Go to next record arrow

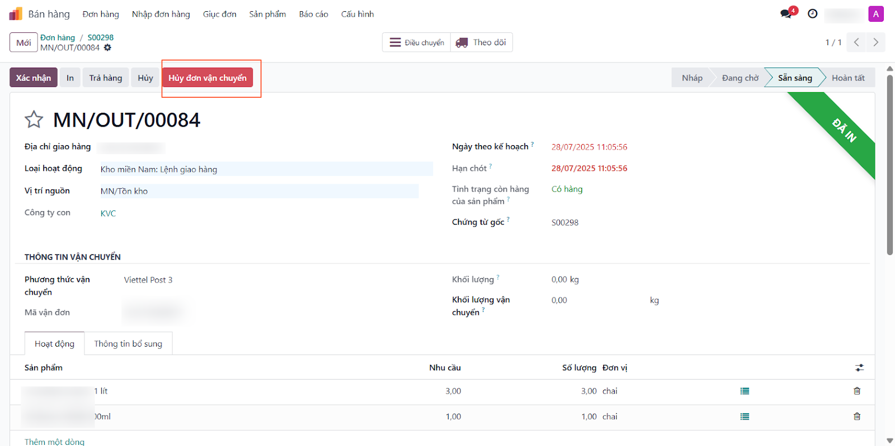(875, 42)
